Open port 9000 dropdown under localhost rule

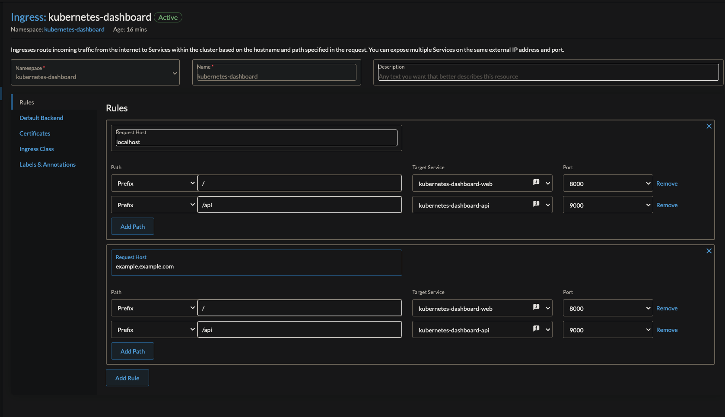click(x=607, y=205)
